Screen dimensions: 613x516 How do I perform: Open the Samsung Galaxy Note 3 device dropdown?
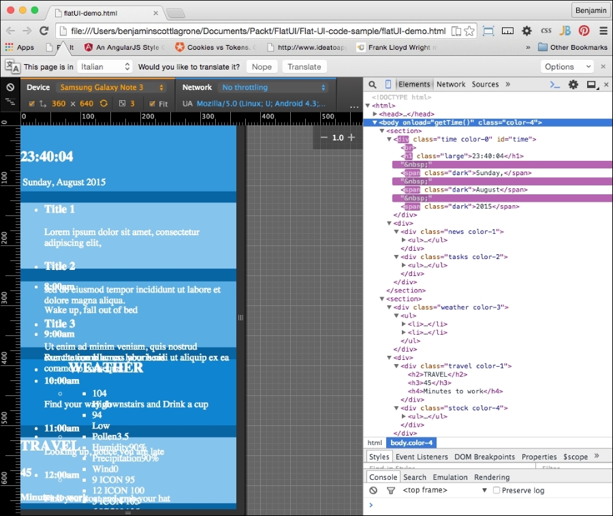coord(112,87)
